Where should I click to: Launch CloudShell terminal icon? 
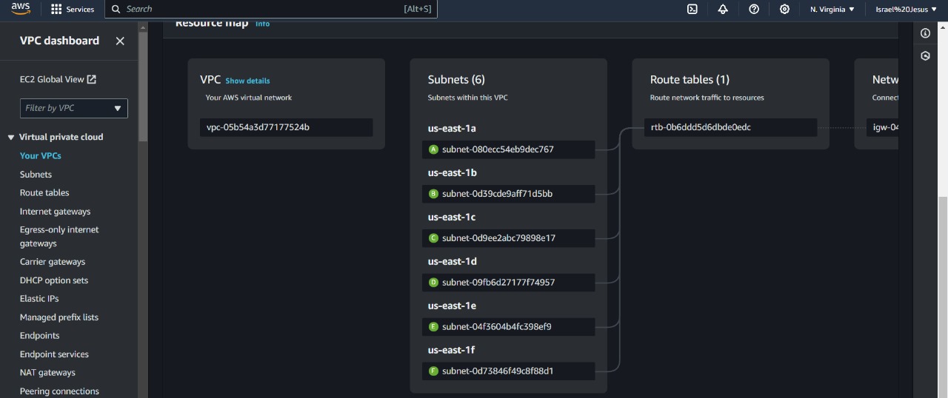(x=692, y=9)
